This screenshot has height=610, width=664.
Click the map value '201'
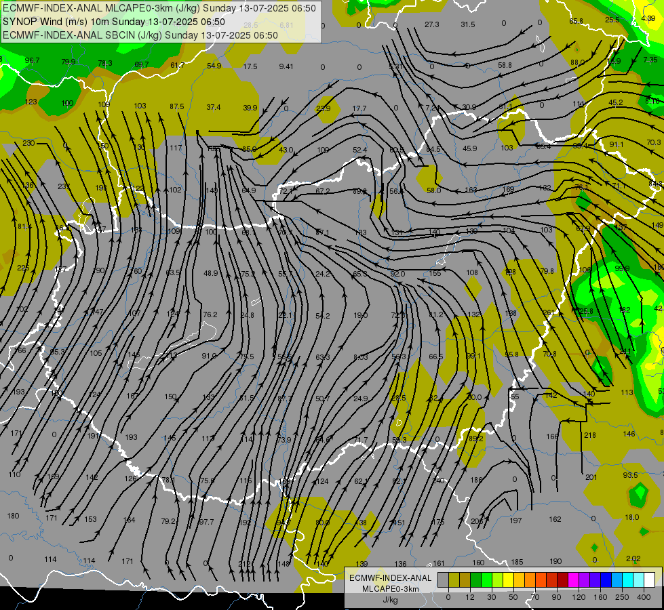[x=591, y=477]
